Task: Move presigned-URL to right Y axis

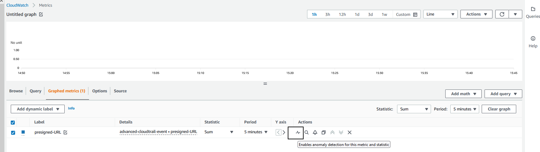Action: (x=284, y=132)
